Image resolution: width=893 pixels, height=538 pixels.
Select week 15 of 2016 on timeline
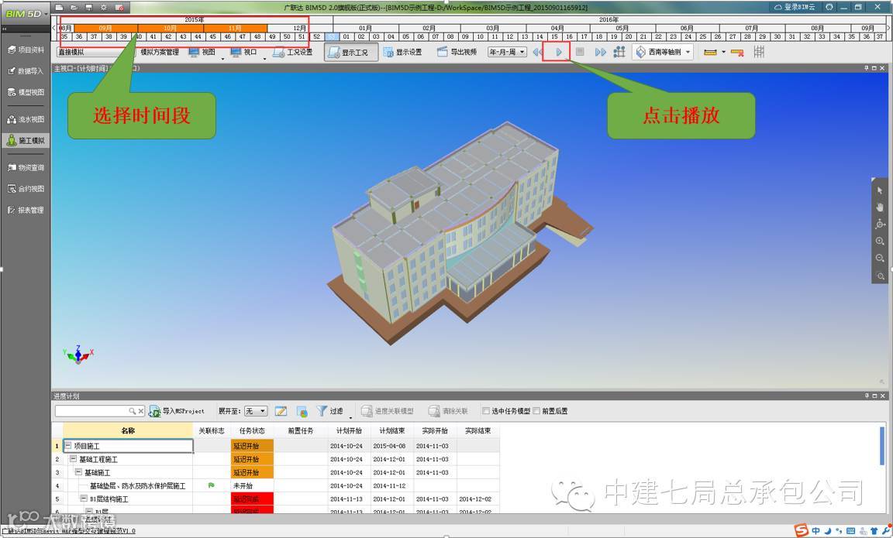pos(553,36)
